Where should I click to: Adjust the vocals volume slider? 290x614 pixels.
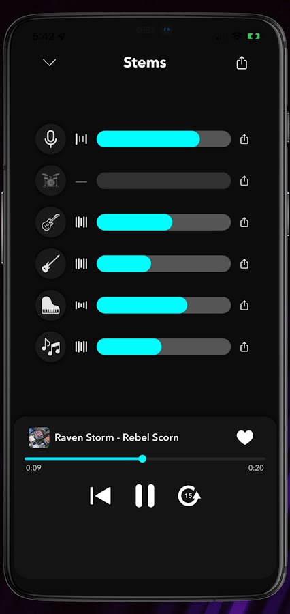pos(163,139)
